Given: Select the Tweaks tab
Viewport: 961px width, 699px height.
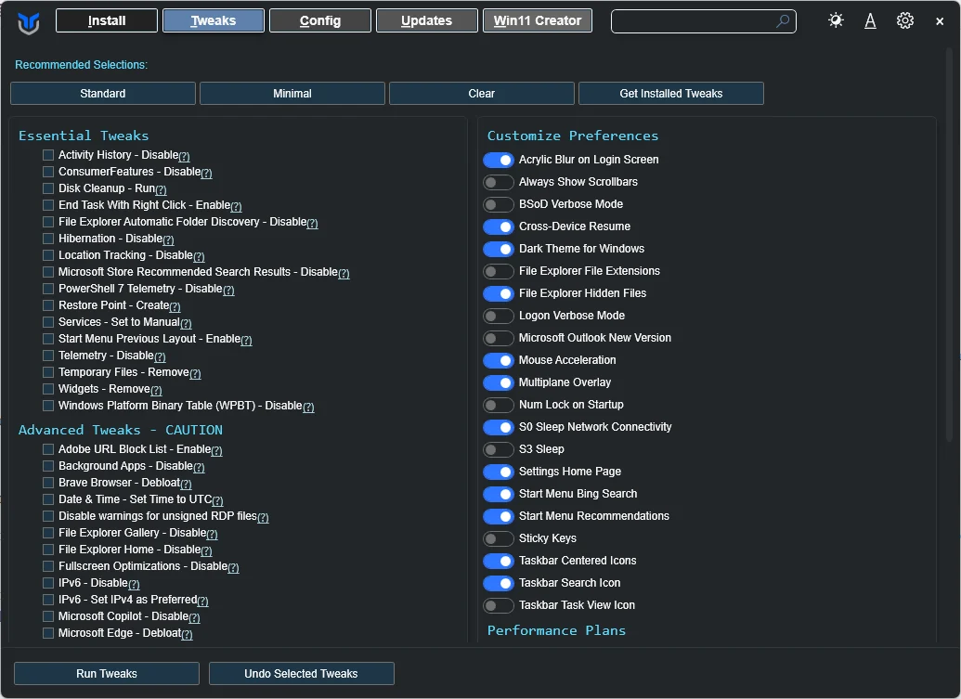Looking at the screenshot, I should 214,20.
